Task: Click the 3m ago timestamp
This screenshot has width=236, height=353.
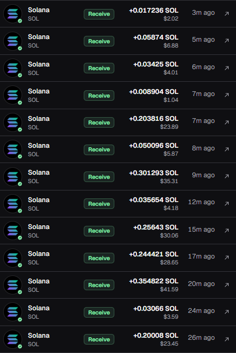Action: click(x=203, y=13)
